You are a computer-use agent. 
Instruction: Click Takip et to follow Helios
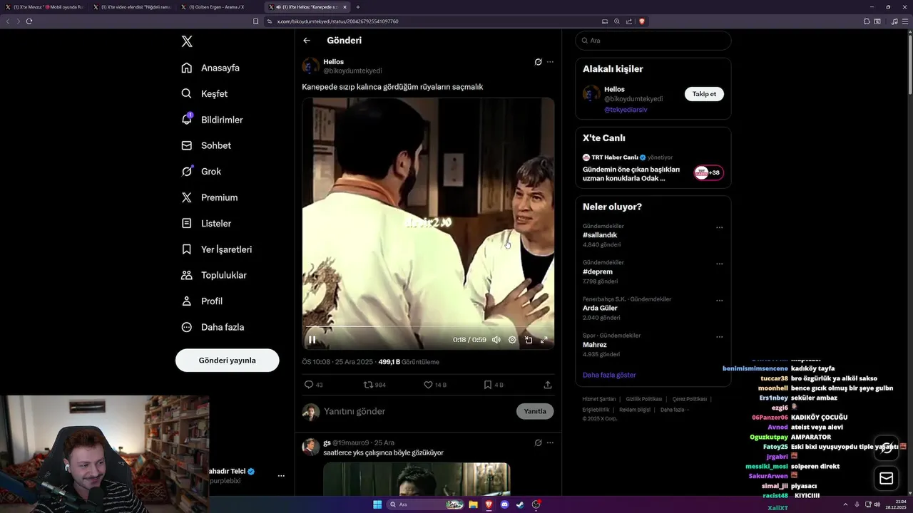tap(704, 94)
